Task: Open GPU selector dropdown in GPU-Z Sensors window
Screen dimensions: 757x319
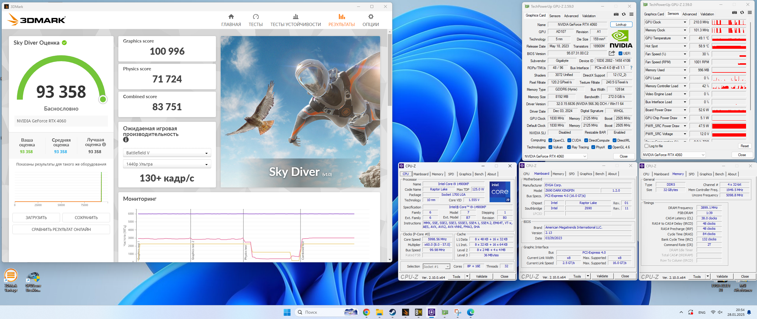Action: (674, 155)
